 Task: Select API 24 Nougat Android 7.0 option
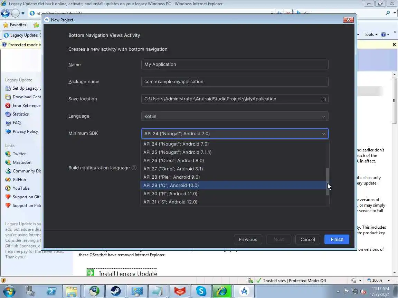(233, 144)
